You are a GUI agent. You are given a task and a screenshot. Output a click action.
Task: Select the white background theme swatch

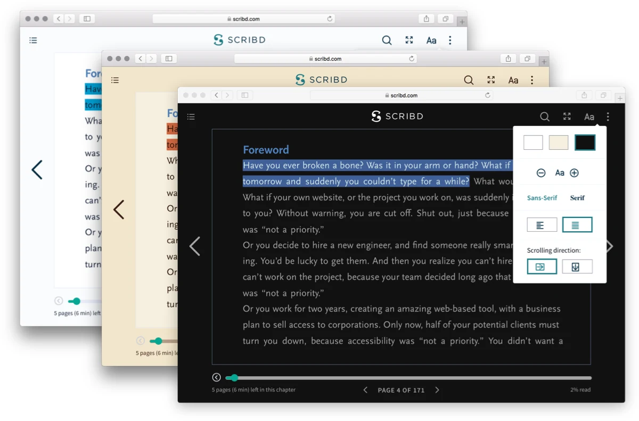533,142
